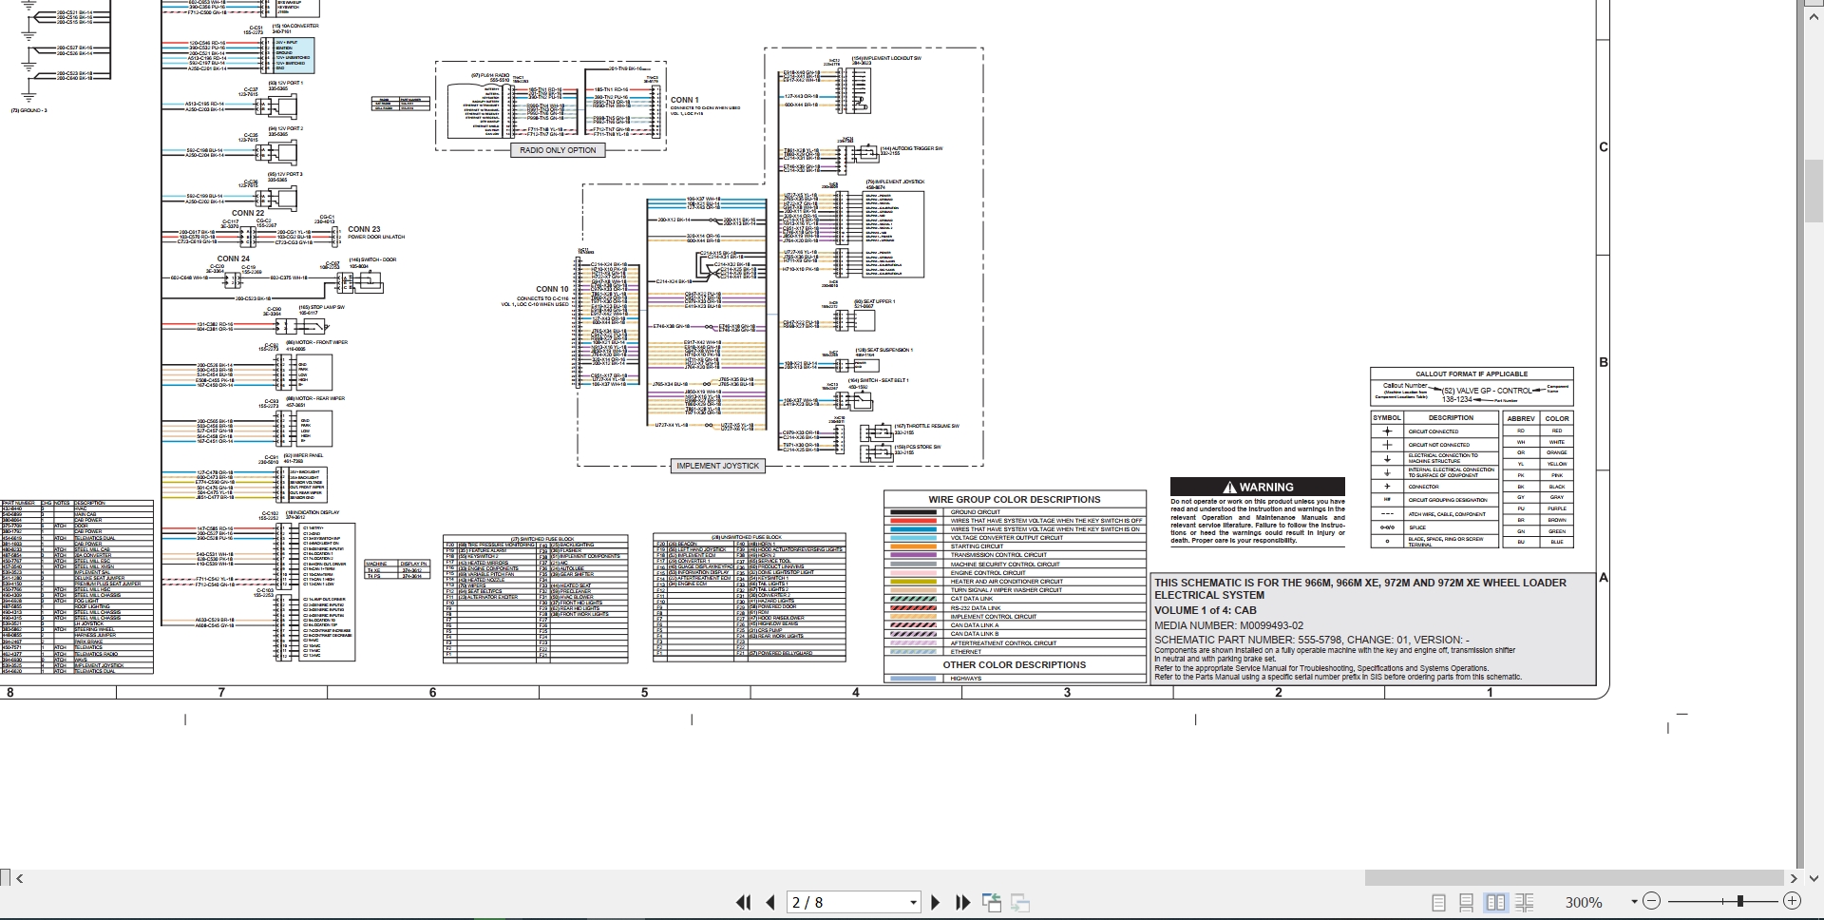The image size is (1824, 920).
Task: Click MEDIA NUMBER: M0099493-02 text
Action: tap(1228, 625)
